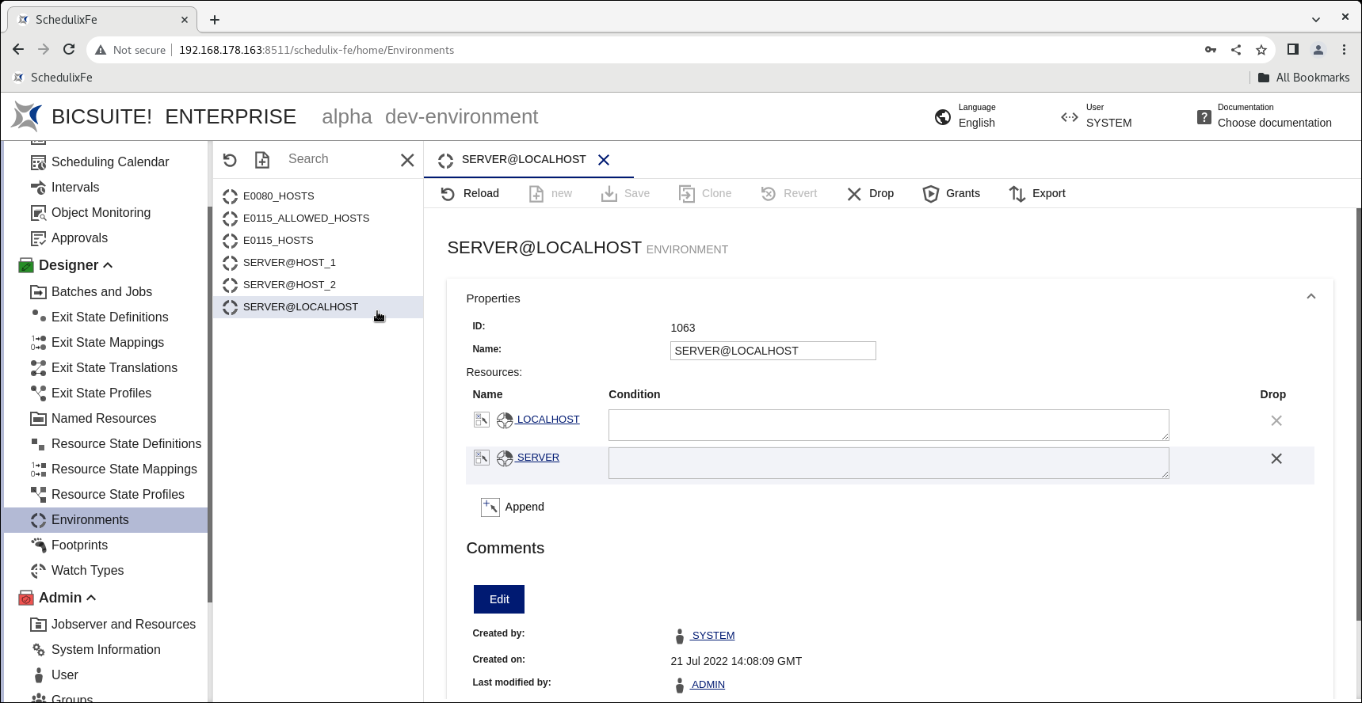Remove the SERVER resource row
This screenshot has height=703, width=1362.
click(x=1276, y=459)
